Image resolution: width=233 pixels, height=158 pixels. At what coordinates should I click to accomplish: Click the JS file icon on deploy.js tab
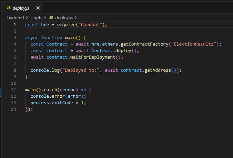9,8
